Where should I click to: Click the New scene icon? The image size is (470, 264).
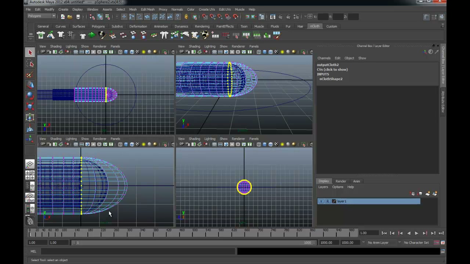(x=62, y=16)
